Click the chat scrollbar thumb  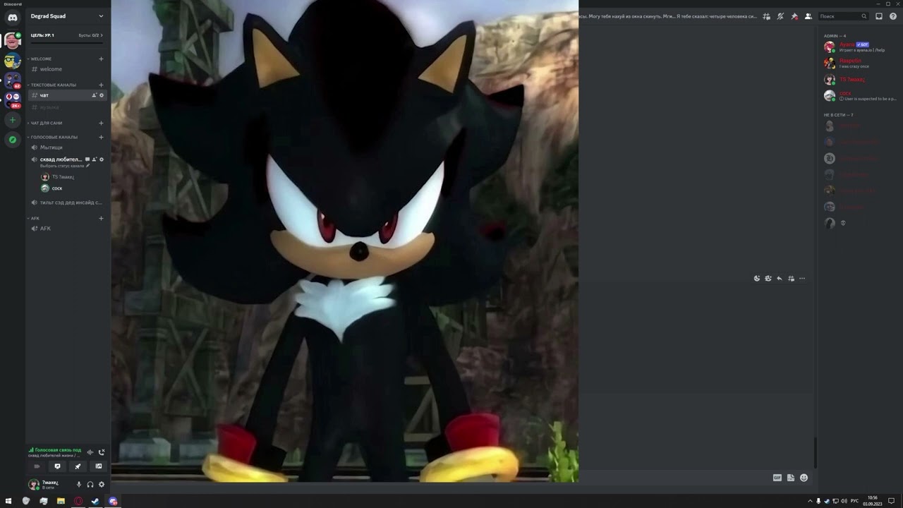[x=815, y=452]
